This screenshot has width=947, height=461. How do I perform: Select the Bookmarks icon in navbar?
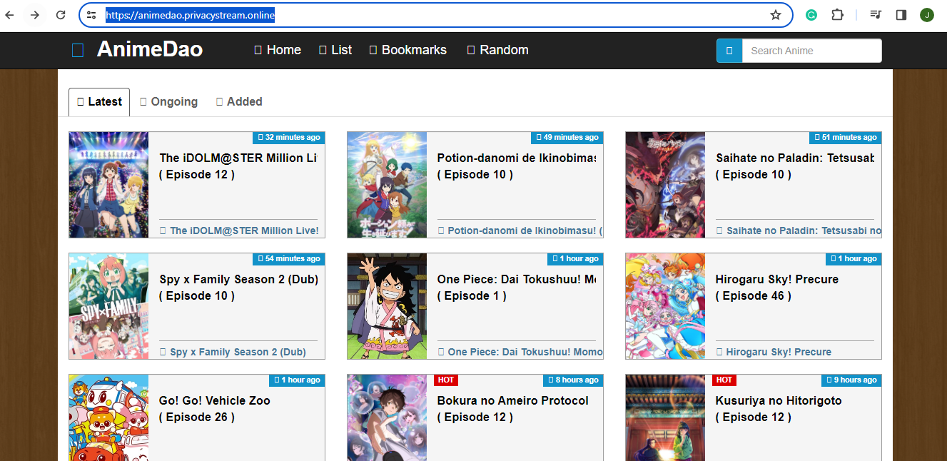click(372, 49)
